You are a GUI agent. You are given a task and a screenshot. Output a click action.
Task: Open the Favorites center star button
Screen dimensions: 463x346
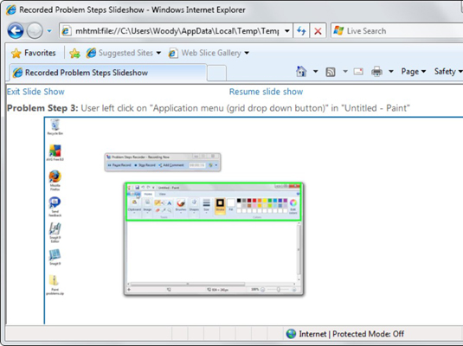[x=33, y=53]
